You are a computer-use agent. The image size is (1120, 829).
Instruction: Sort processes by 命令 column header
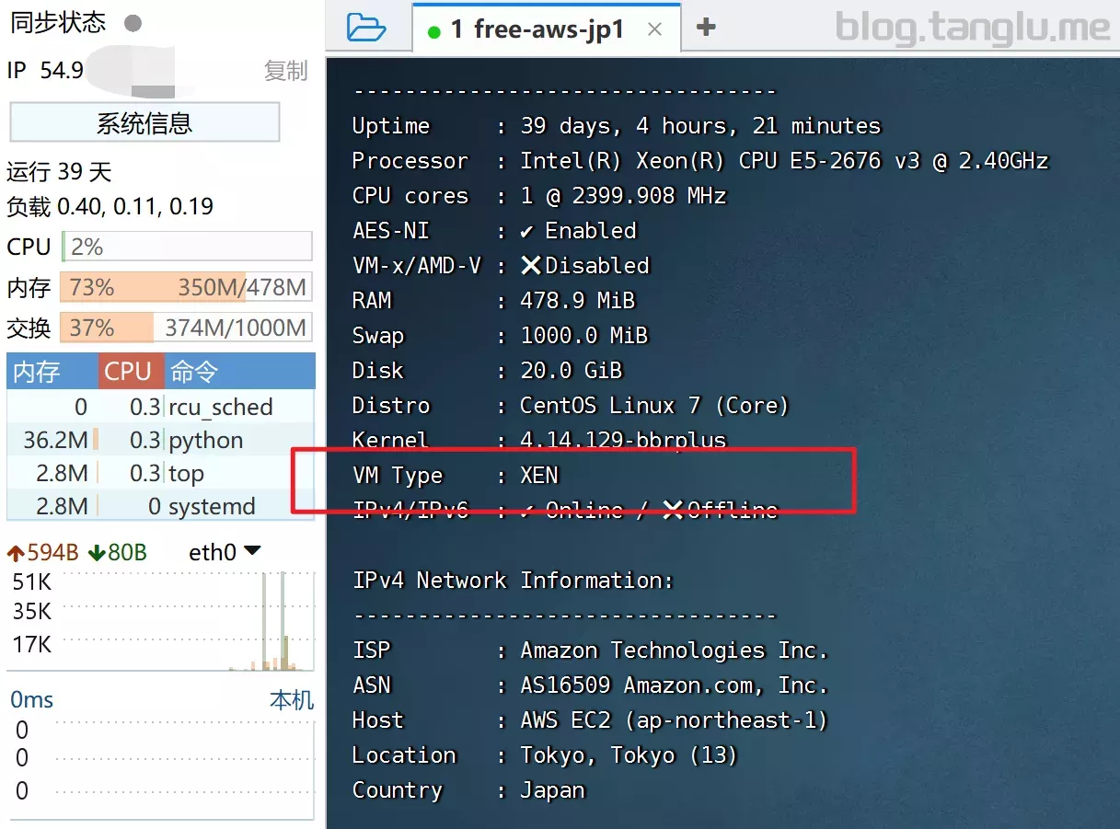coord(194,372)
